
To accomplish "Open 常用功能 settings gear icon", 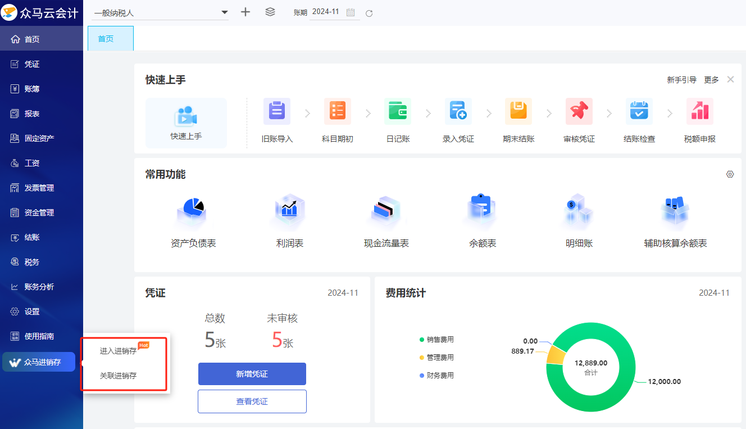I will [730, 174].
